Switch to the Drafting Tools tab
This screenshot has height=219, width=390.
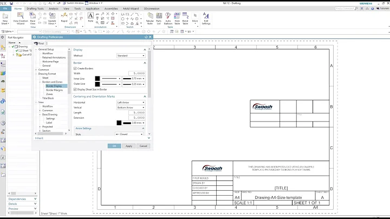[x=35, y=9]
